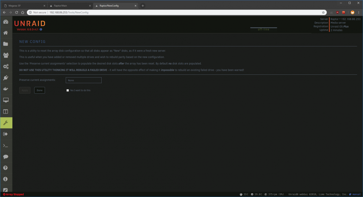Click the 'Unraid OS Plus' registration text
The width and height of the screenshot is (363, 197).
point(339,26)
